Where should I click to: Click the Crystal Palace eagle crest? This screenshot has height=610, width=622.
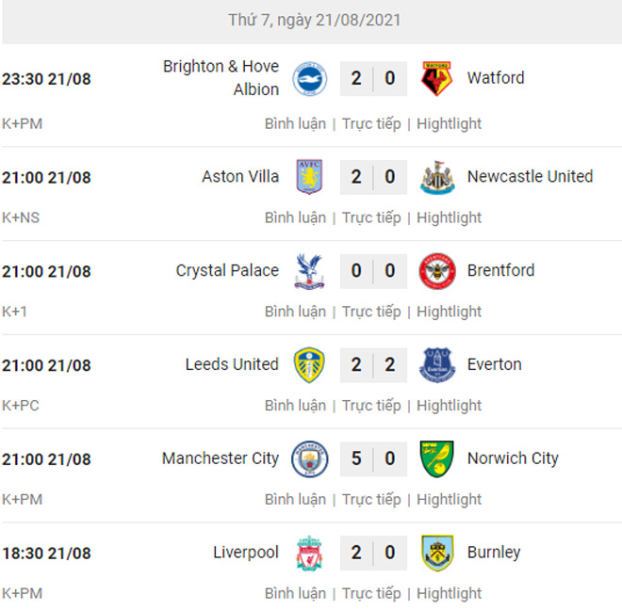[x=309, y=271]
